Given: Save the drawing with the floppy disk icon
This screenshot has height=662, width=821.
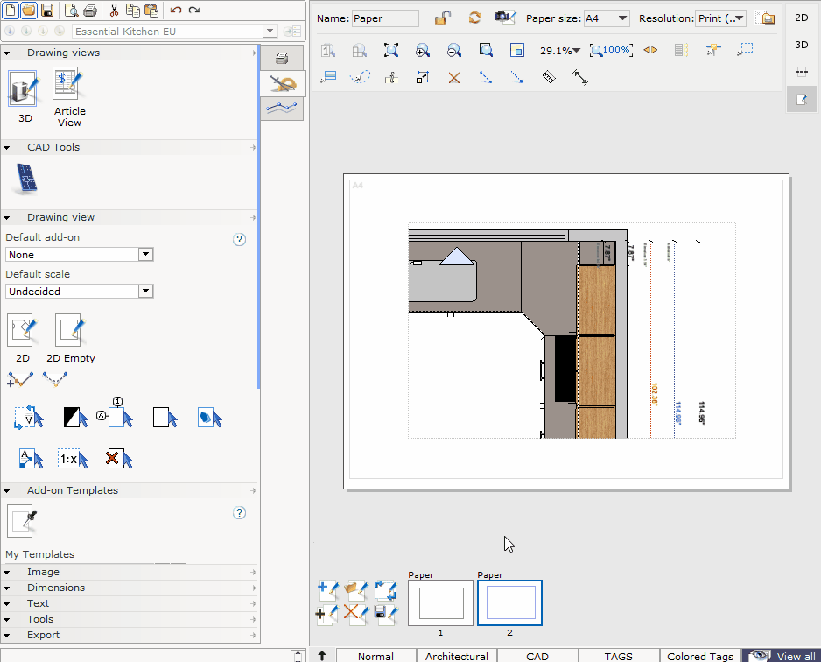Looking at the screenshot, I should click(46, 10).
